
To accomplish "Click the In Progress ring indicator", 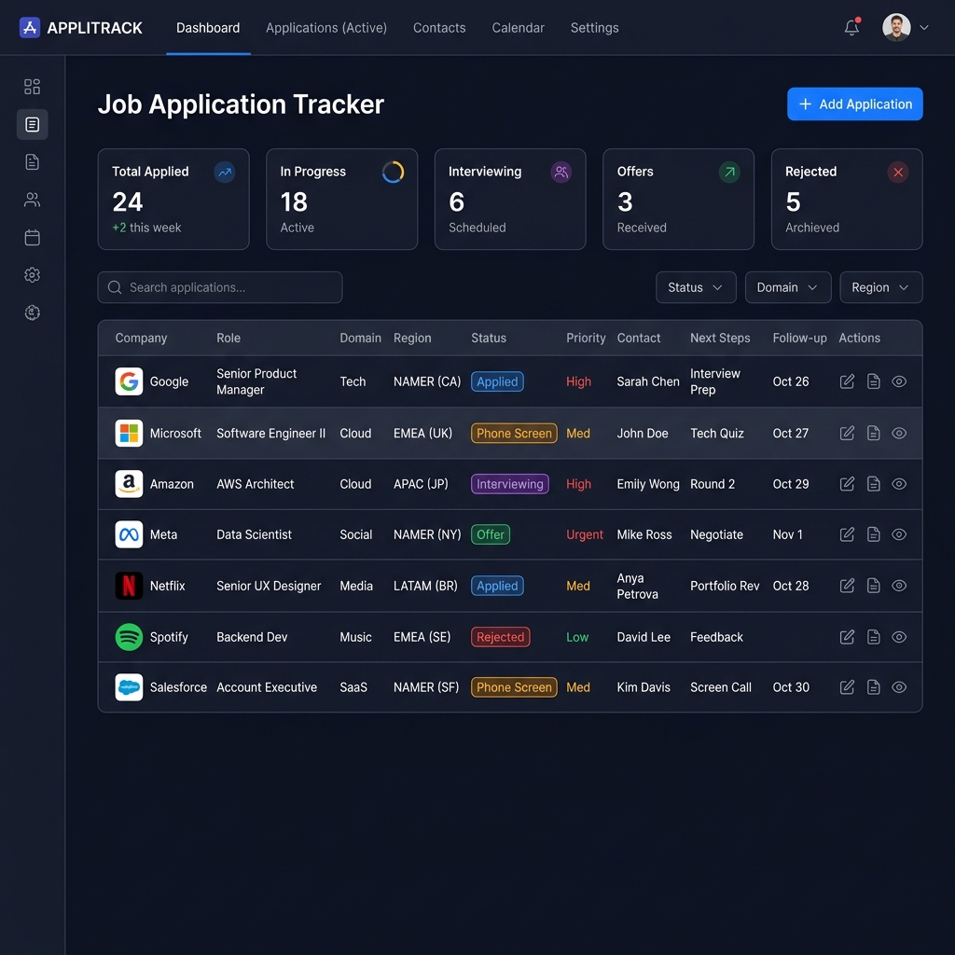I will 393,173.
